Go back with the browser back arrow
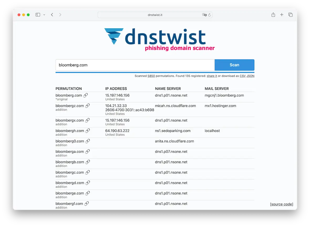This screenshot has height=227, width=310. coord(52,15)
